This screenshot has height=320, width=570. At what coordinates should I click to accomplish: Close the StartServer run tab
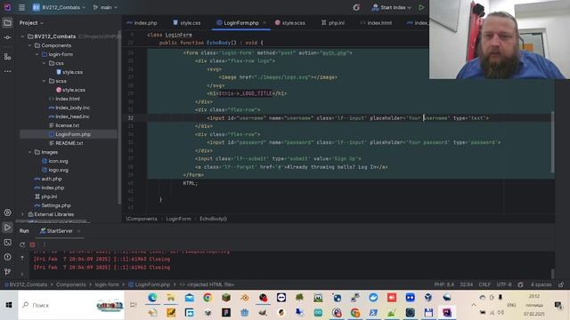pyautogui.click(x=78, y=231)
